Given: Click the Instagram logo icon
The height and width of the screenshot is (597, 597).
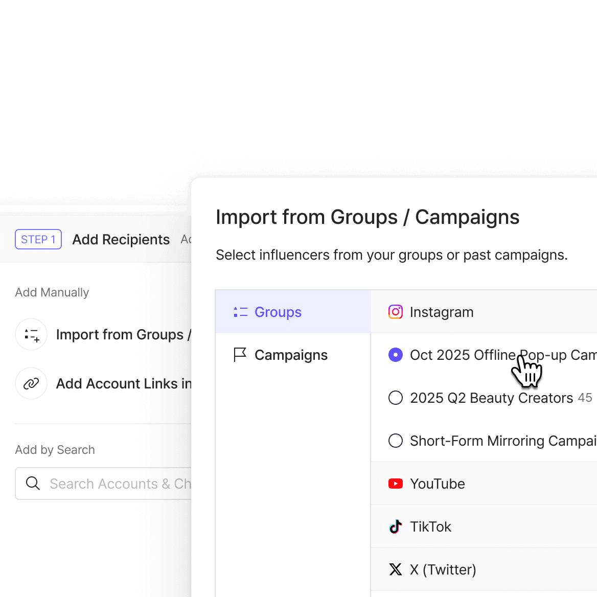Looking at the screenshot, I should pos(396,312).
